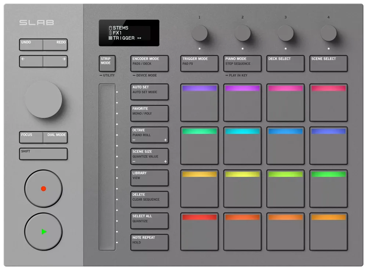Open the LIBRARY view button
The width and height of the screenshot is (367, 270).
[150, 178]
